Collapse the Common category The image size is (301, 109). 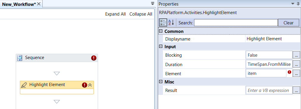pyautogui.click(x=161, y=31)
